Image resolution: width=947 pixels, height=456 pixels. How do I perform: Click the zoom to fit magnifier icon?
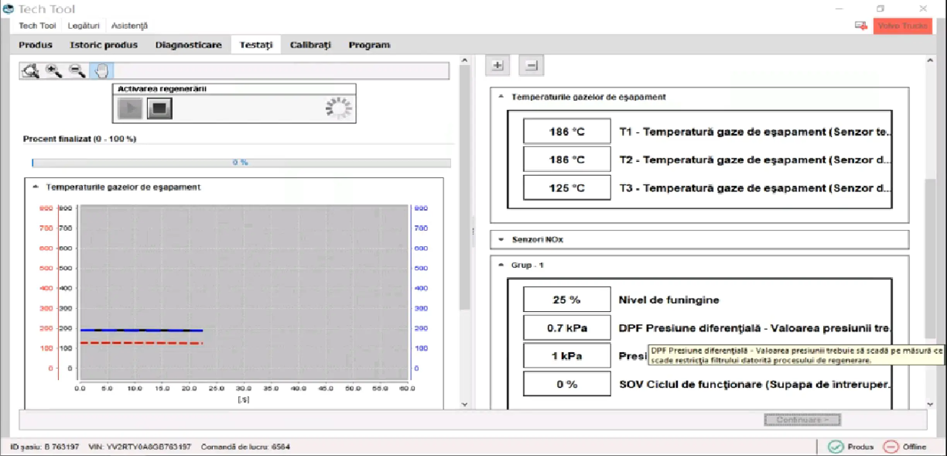pos(31,71)
